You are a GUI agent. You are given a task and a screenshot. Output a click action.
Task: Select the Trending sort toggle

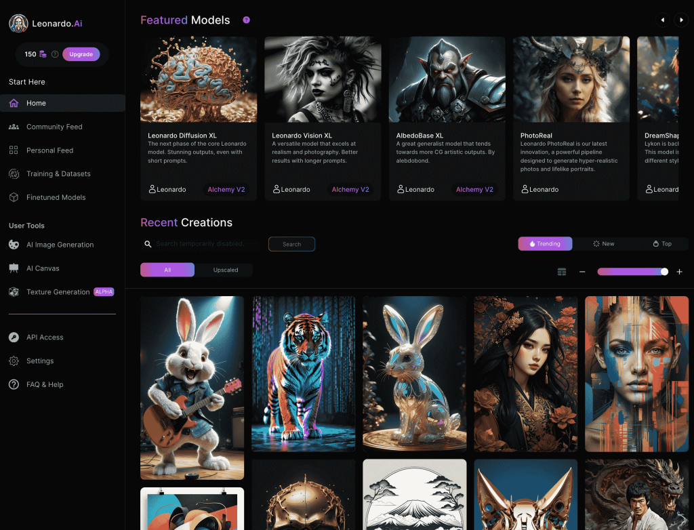(x=546, y=243)
